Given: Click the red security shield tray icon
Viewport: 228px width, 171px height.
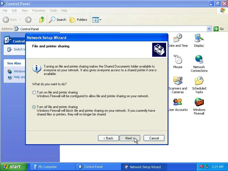Looking at the screenshot, I should [x=201, y=167].
